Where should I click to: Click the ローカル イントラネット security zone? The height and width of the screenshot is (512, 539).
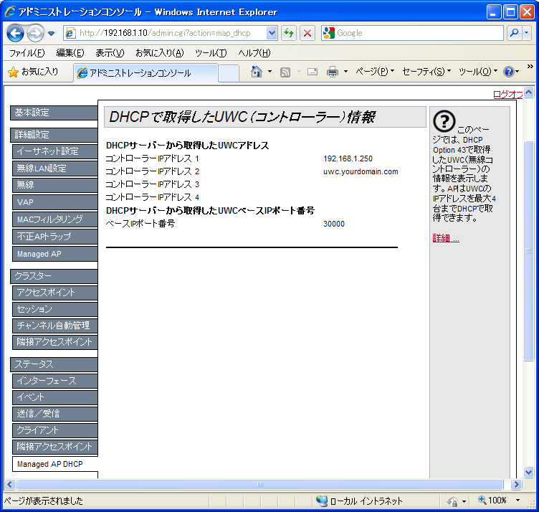(x=360, y=501)
